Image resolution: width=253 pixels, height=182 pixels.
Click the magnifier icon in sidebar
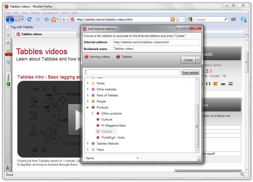coord(8,63)
